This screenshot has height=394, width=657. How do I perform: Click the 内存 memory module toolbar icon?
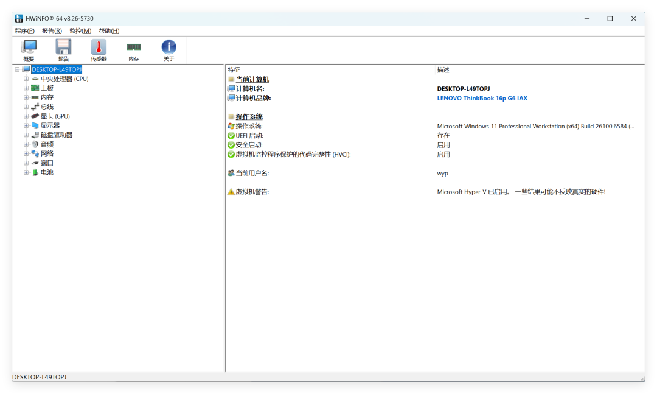pos(134,50)
